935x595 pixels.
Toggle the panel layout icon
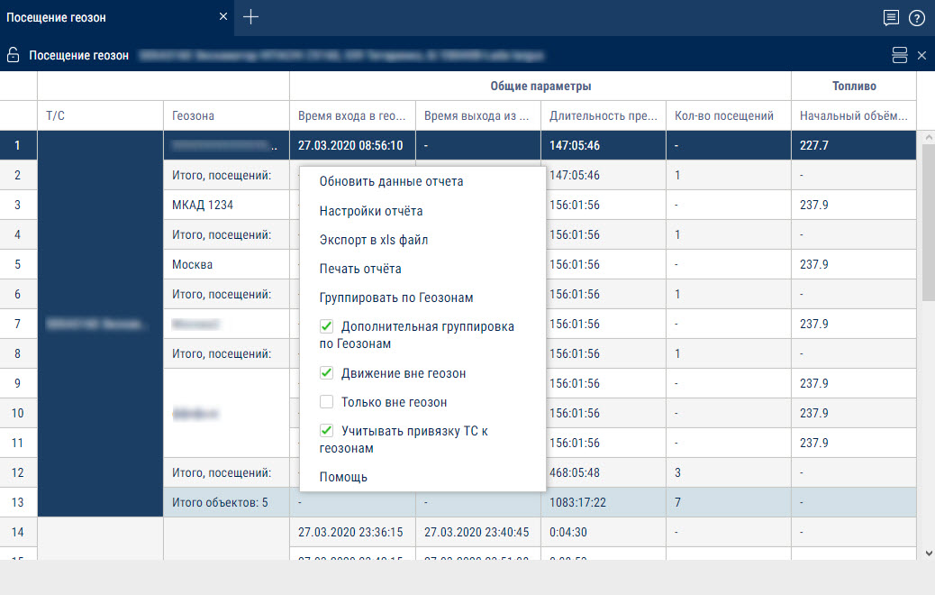900,55
